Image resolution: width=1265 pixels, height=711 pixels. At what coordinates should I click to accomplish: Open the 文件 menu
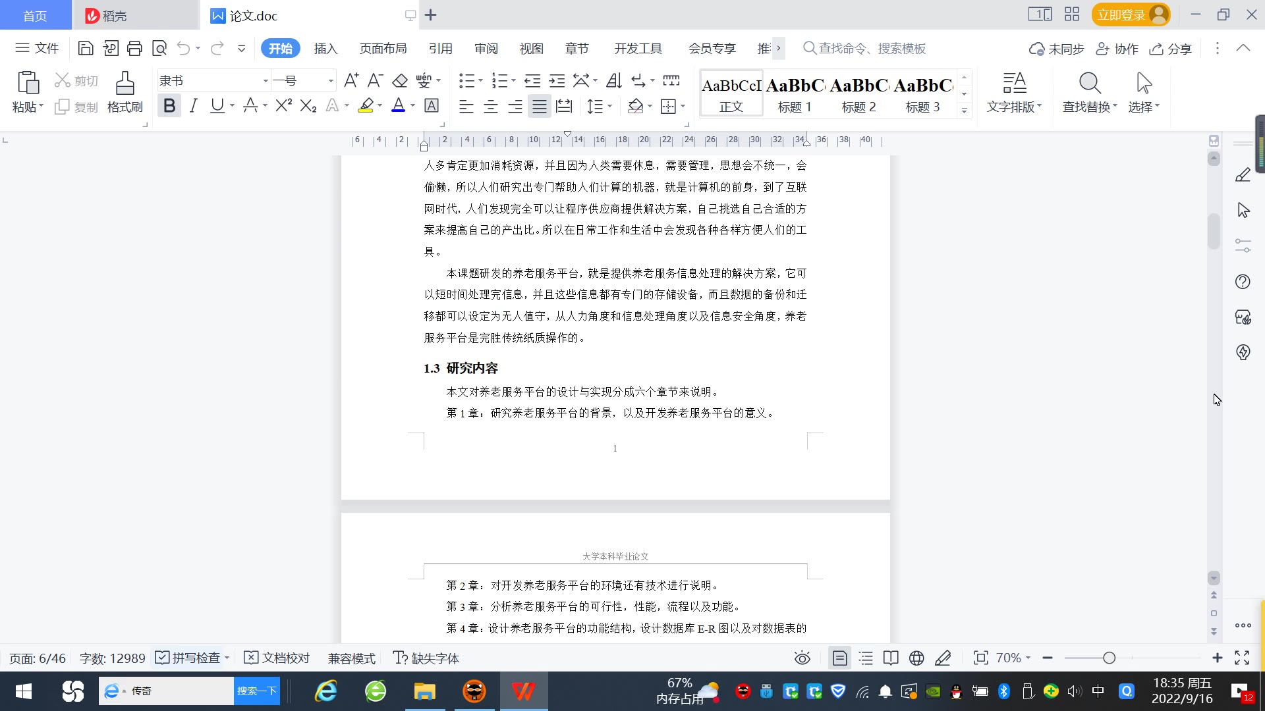[x=38, y=48]
